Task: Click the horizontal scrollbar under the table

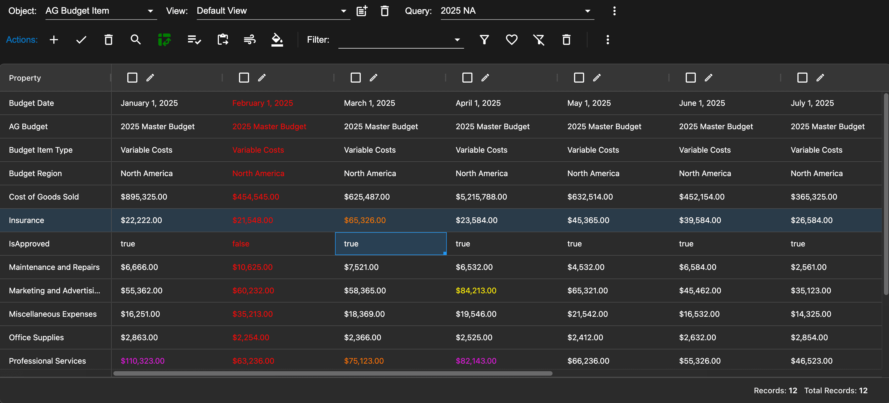Action: 333,373
